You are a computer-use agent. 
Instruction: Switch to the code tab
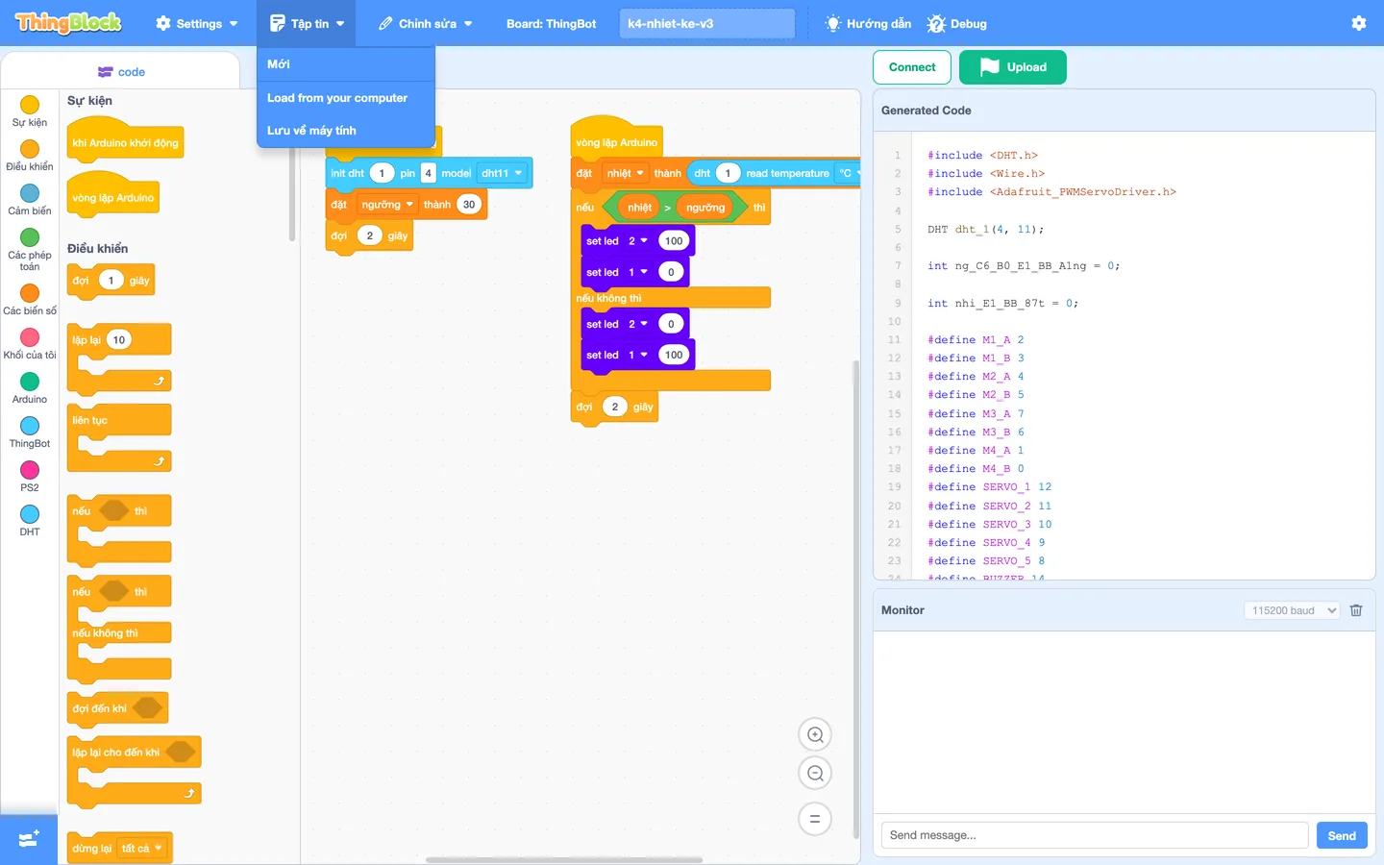point(121,72)
